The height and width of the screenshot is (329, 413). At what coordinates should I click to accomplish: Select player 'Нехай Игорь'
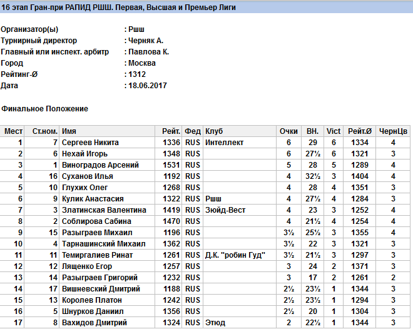[x=85, y=154]
